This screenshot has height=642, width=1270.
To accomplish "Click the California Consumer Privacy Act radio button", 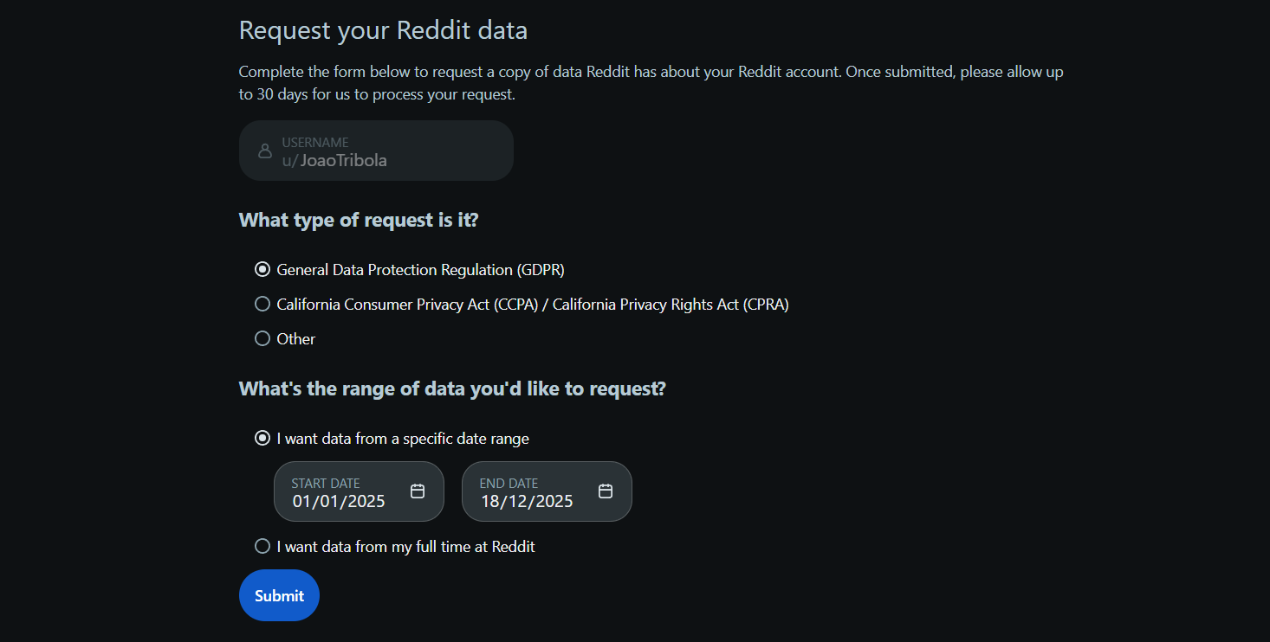I will pos(262,304).
